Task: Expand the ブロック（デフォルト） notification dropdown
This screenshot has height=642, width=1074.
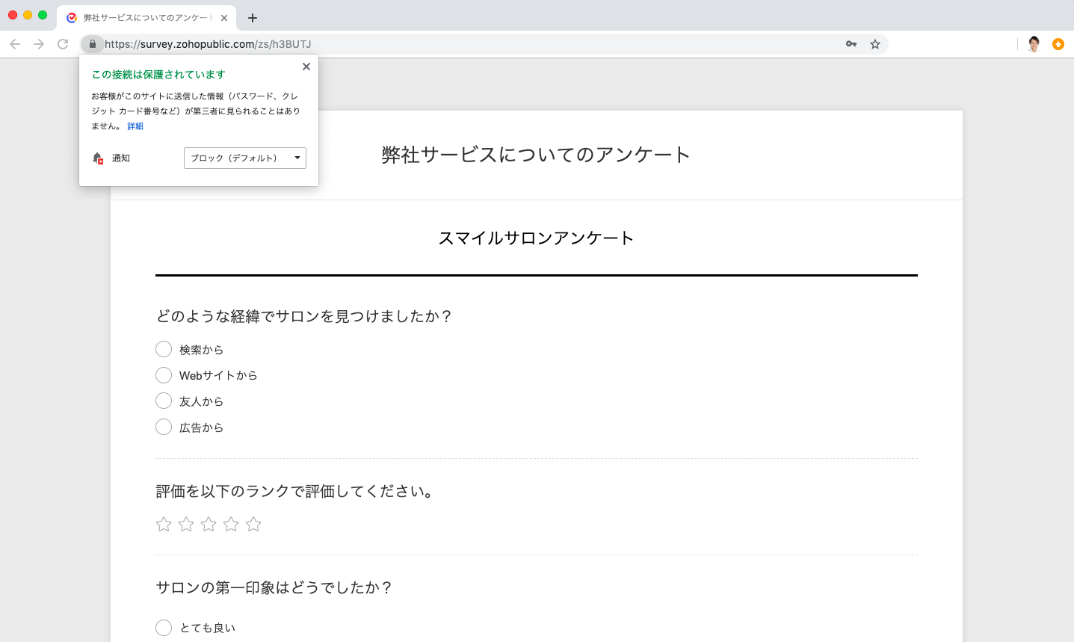Action: [245, 158]
